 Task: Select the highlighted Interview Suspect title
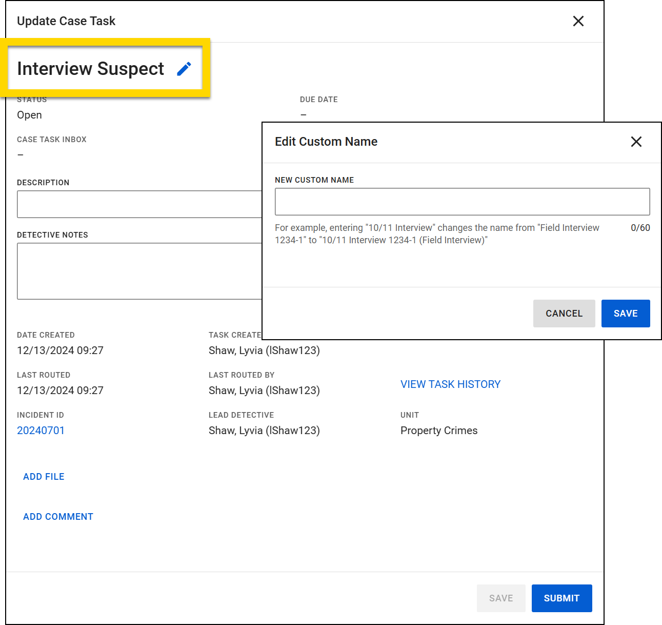(91, 68)
